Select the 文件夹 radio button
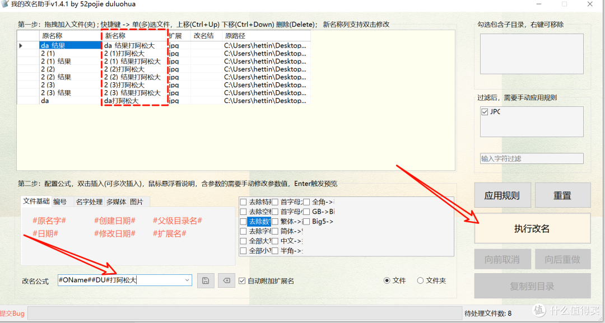Screen dimensions: 605x323 (420, 280)
